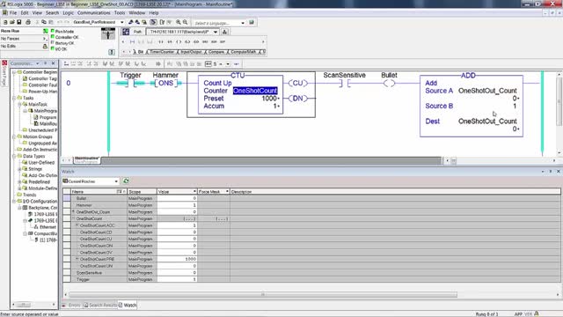The width and height of the screenshot is (563, 317).
Task: Open the No Forces dropdown arrow
Action: point(45,39)
